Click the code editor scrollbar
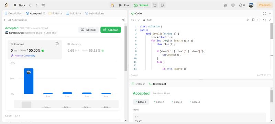This screenshot has height=124, width=275. (272, 31)
